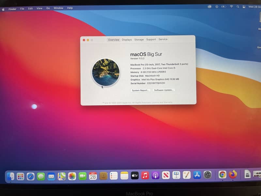Click the circular screen-record status icon
The image size is (261, 196).
pyautogui.click(x=217, y=7)
